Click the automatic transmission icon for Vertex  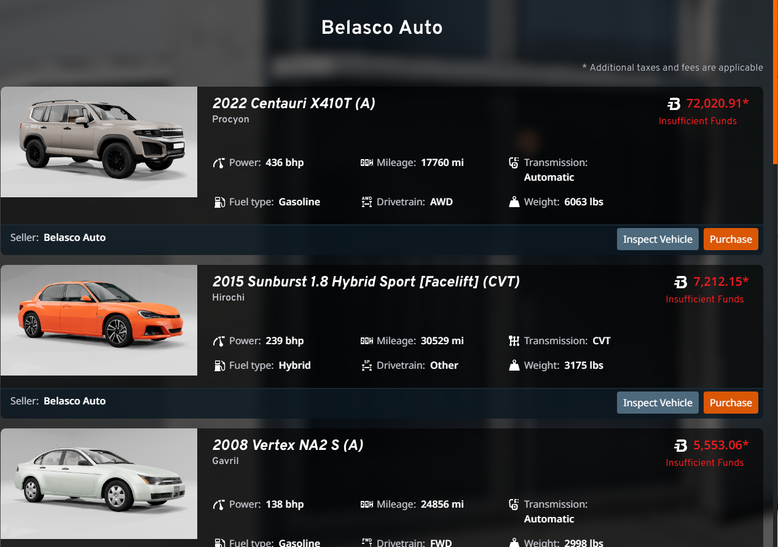click(514, 505)
